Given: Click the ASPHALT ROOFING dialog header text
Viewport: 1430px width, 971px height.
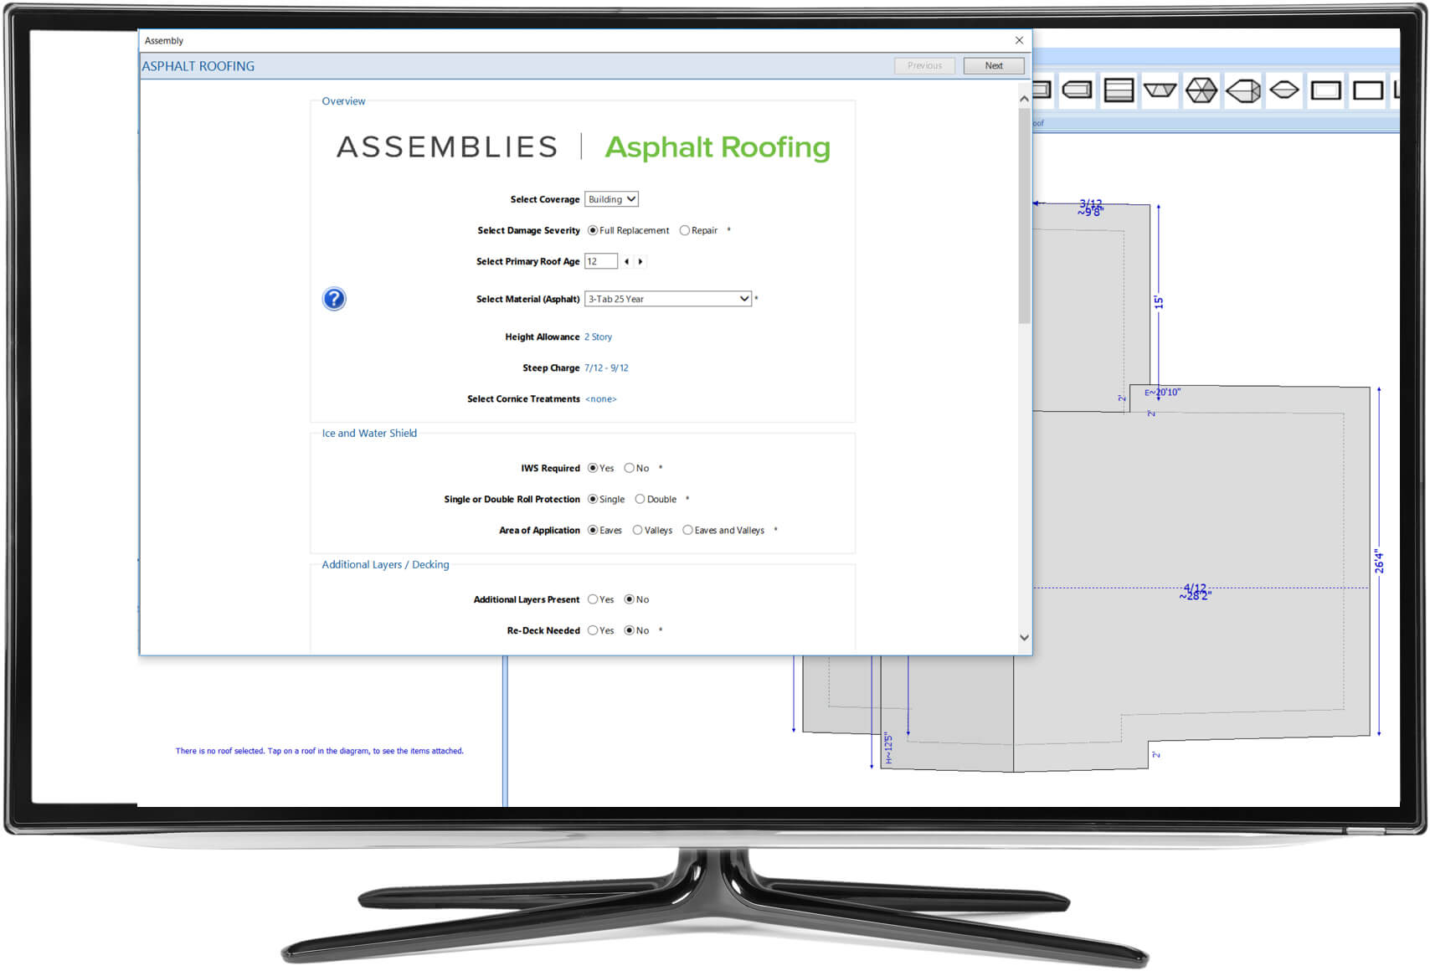Looking at the screenshot, I should click(198, 66).
